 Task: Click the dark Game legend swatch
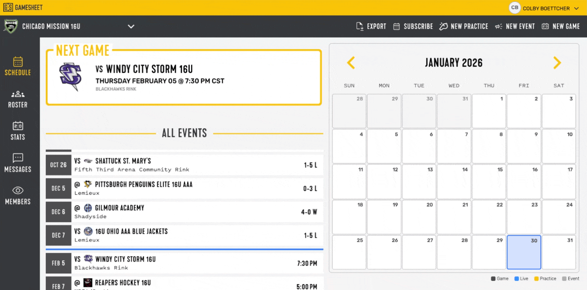493,279
